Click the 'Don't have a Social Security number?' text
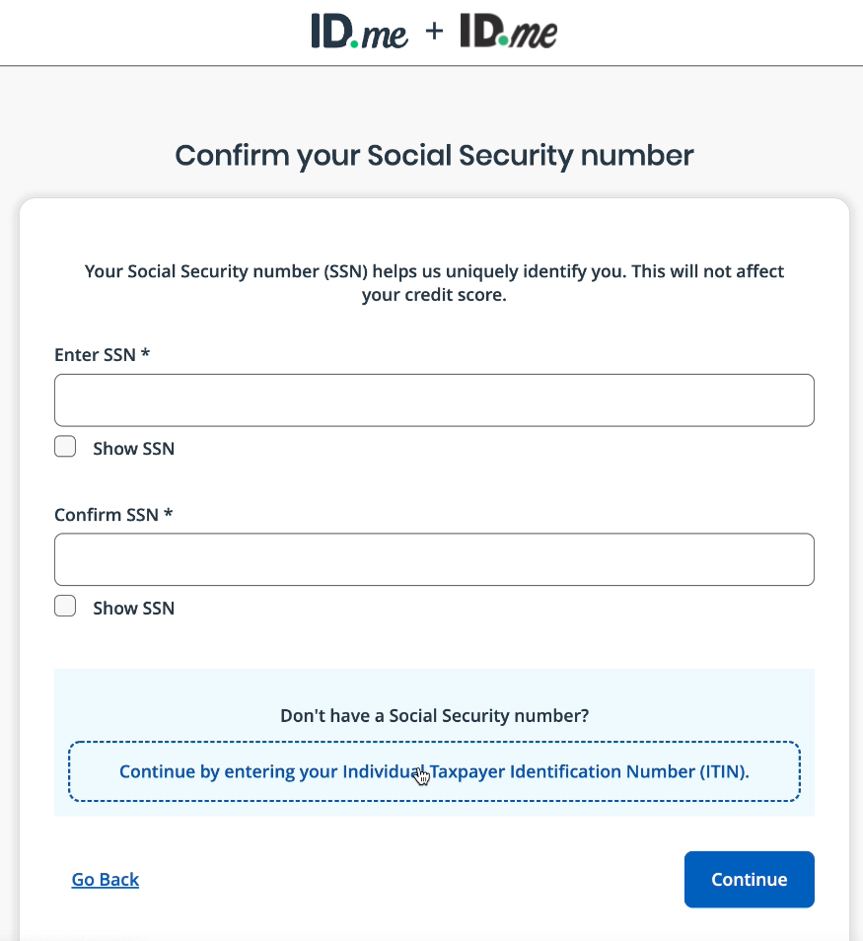The image size is (863, 941). [434, 716]
